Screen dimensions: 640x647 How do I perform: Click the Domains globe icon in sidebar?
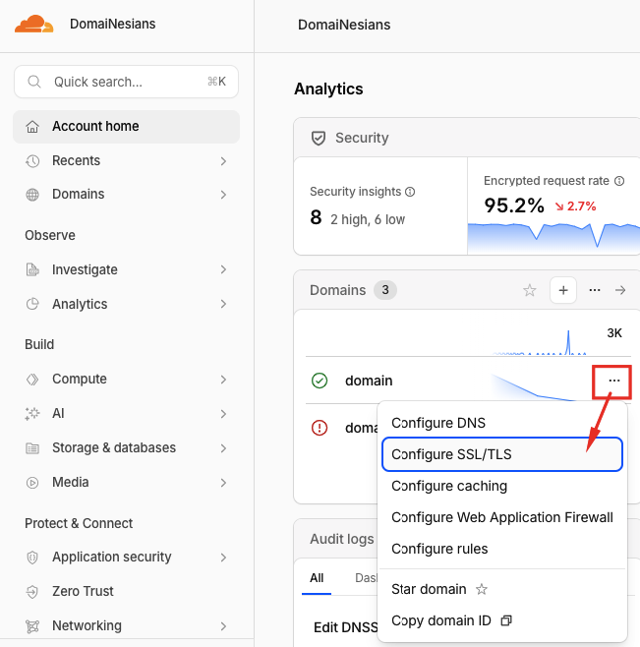tap(32, 195)
